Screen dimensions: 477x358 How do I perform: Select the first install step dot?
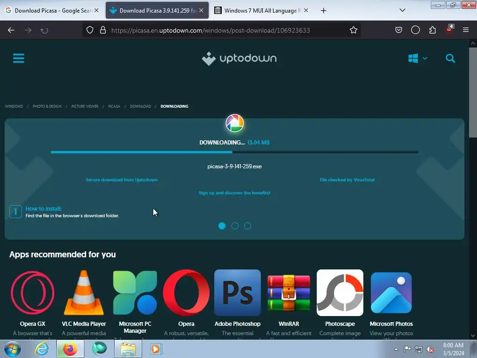click(x=222, y=226)
